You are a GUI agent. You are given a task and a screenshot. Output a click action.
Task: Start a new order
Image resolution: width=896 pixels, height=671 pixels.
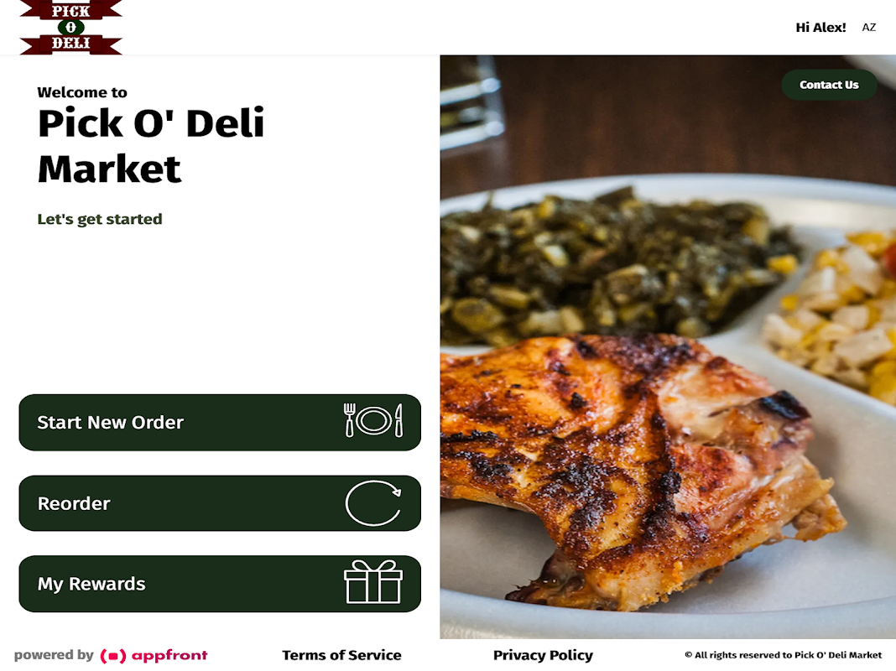tap(220, 422)
